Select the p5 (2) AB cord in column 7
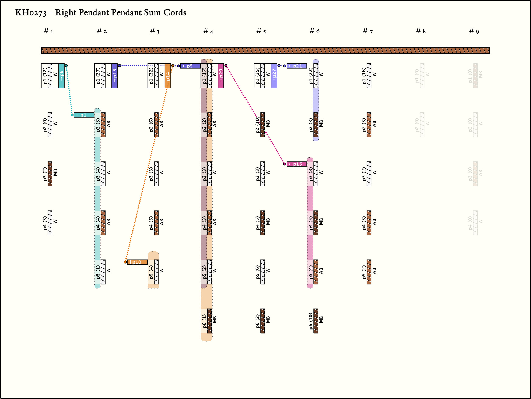This screenshot has width=531, height=399. (x=369, y=272)
